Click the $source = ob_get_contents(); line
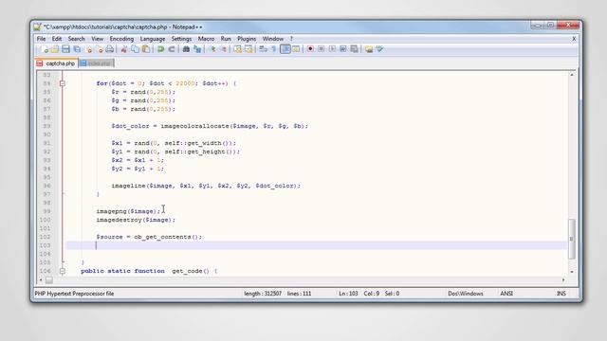Viewport: 607px width, 341px height. pyautogui.click(x=149, y=237)
